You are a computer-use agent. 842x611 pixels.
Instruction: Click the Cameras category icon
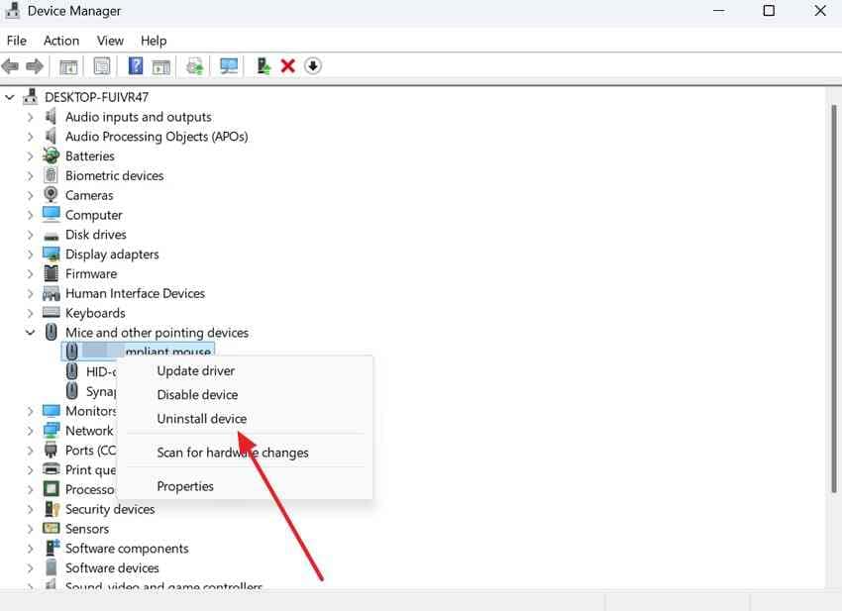pyautogui.click(x=51, y=194)
